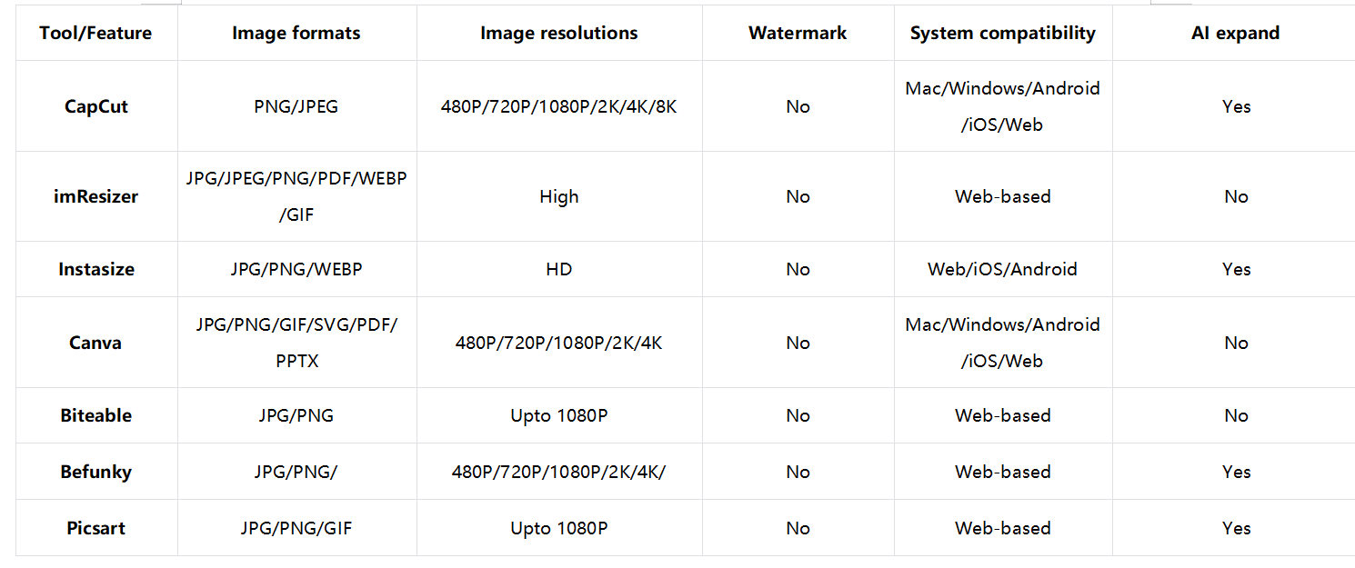Click the imResizer tool name
1355x568 pixels.
pos(96,196)
